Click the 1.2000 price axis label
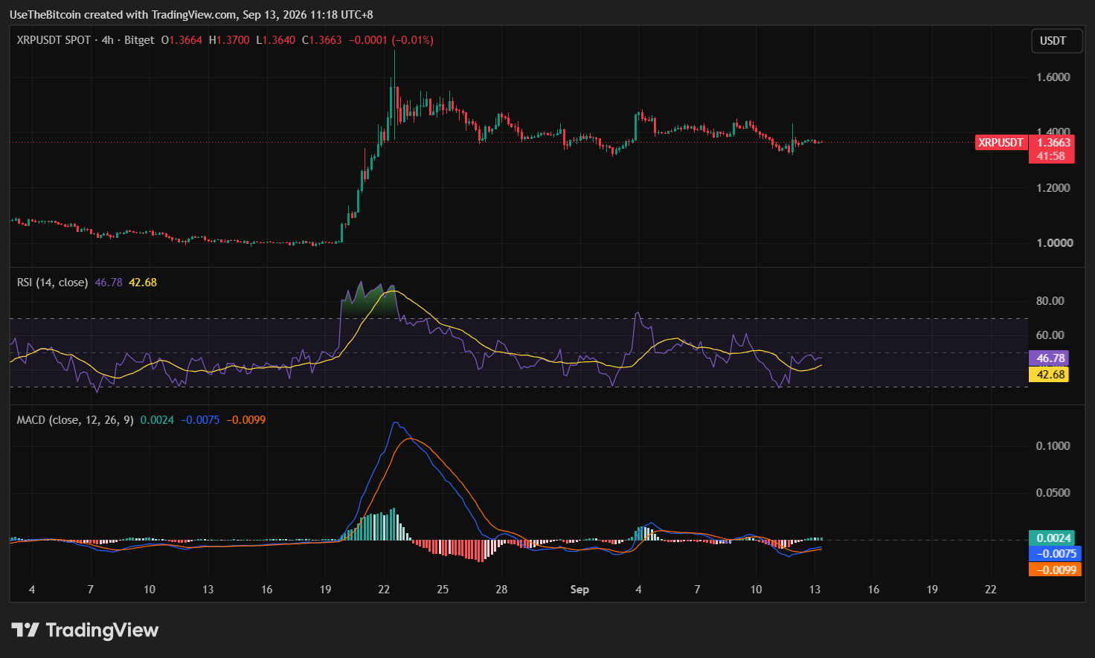 [x=1053, y=187]
